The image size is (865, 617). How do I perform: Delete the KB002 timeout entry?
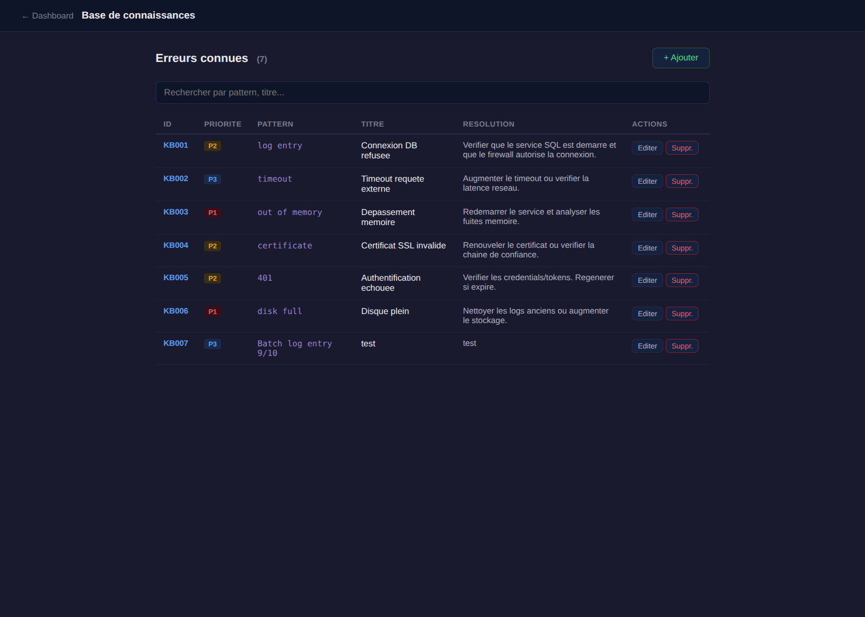[x=682, y=181]
